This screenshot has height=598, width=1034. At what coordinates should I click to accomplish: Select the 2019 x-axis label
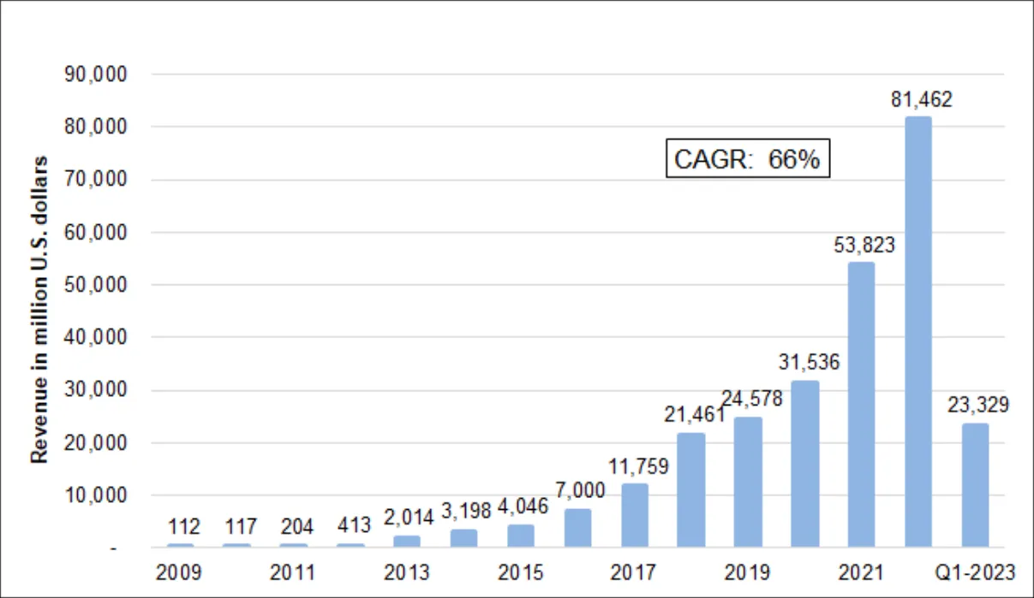749,571
